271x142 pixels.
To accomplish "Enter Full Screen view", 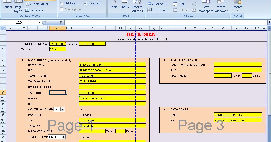I will (x=34, y=10).
